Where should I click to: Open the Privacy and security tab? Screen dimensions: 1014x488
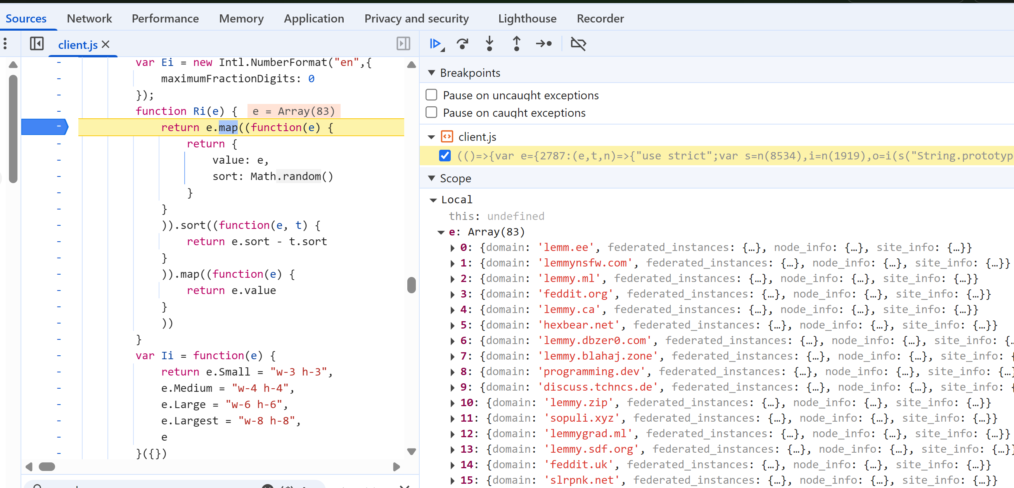pyautogui.click(x=417, y=18)
